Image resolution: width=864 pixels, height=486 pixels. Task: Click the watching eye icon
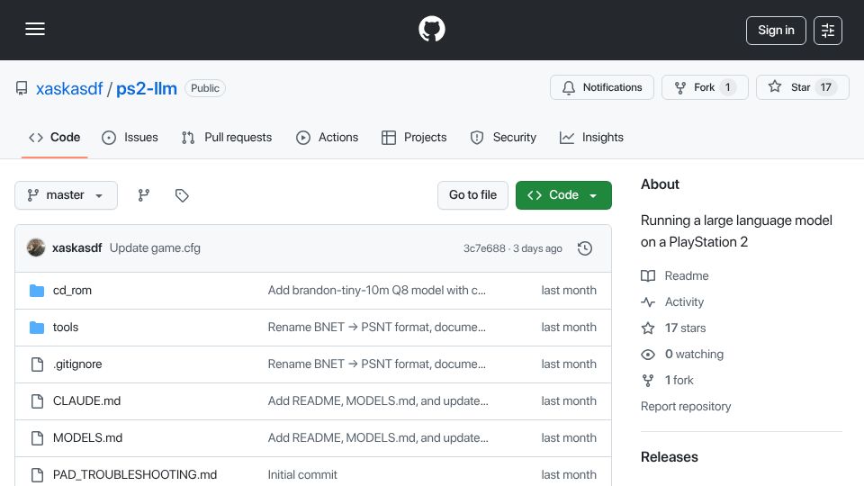(x=648, y=355)
